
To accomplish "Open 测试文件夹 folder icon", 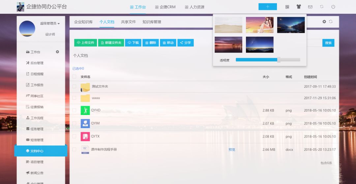I will click(85, 87).
